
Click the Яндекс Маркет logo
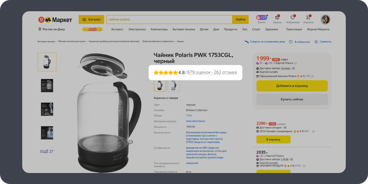click(x=55, y=20)
